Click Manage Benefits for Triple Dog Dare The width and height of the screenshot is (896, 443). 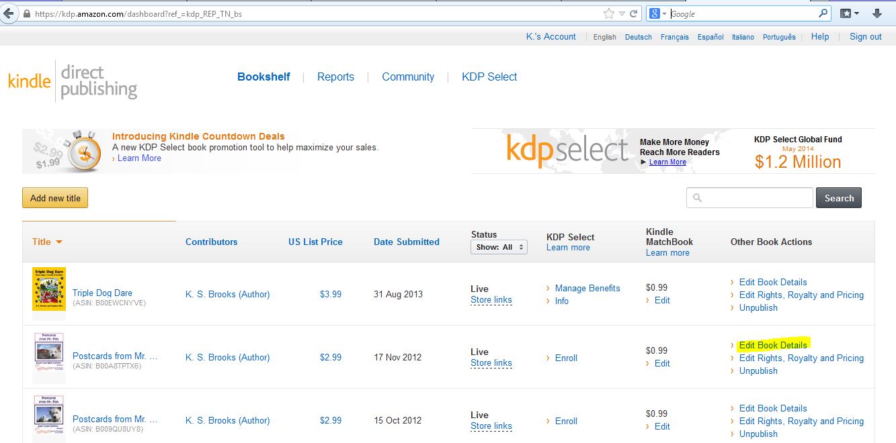[x=587, y=288]
